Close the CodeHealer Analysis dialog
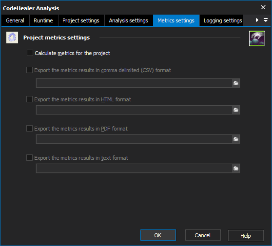Viewport: 272px width, 246px height. pyautogui.click(x=263, y=7)
